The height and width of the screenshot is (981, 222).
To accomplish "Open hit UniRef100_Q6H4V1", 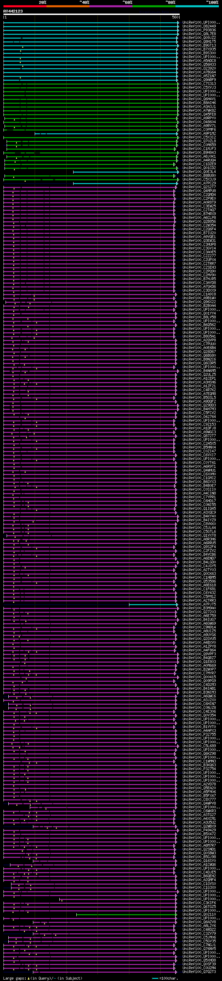I will point(199,99).
